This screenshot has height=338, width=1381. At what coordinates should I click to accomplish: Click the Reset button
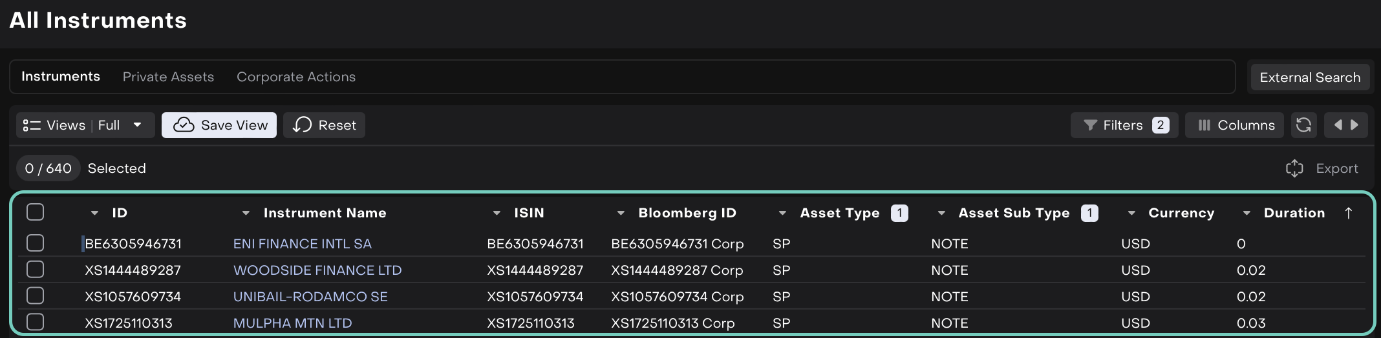click(x=325, y=125)
